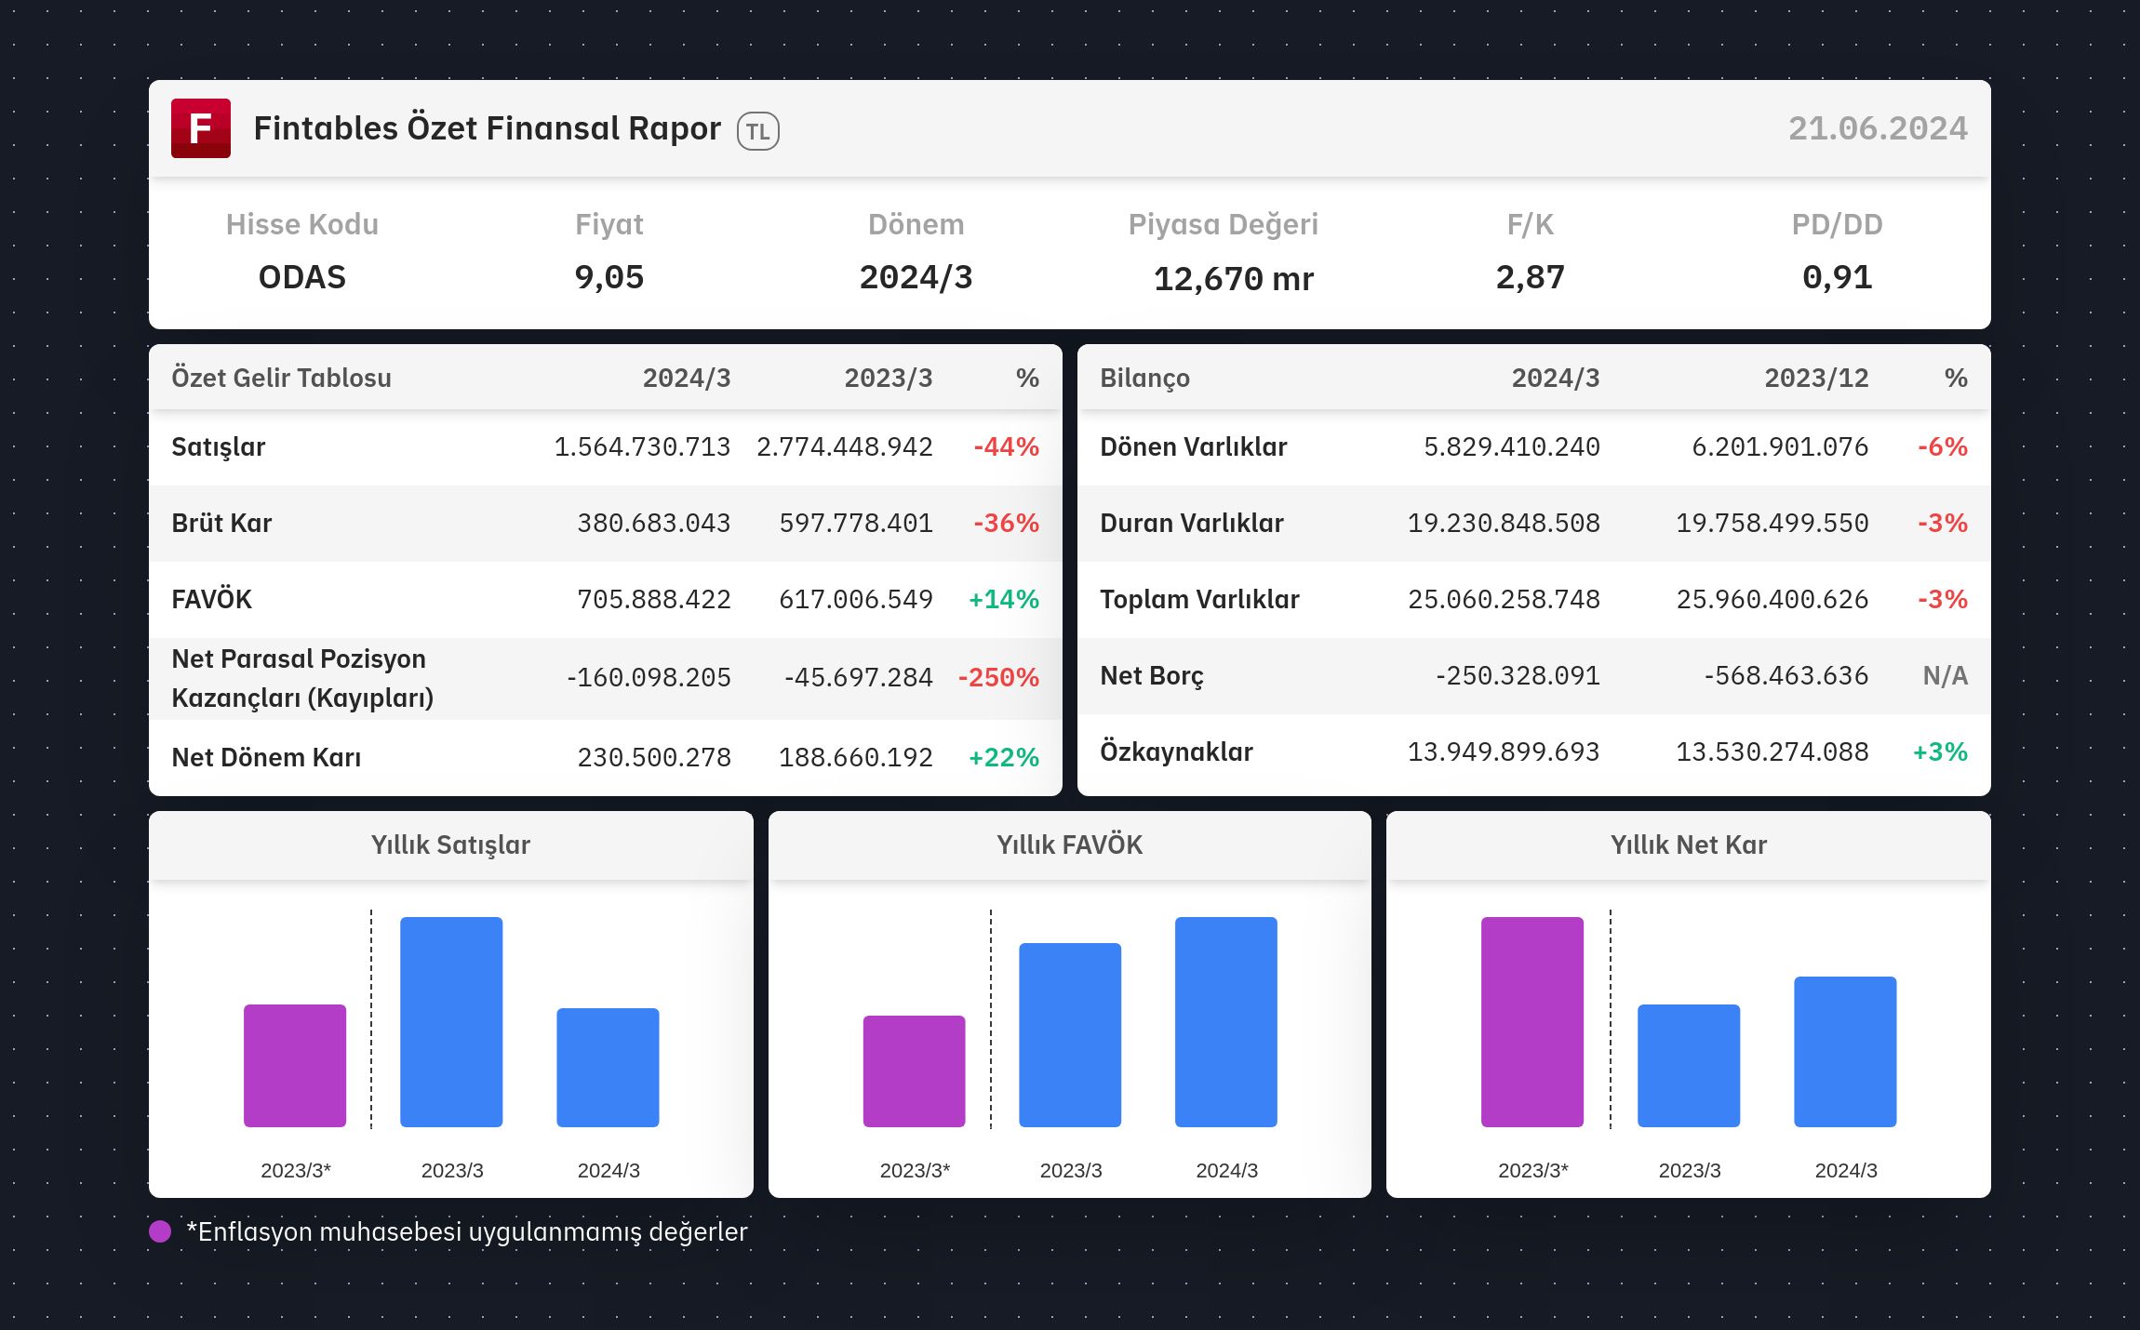Click the Yıllık Net Kar chart title
Image resolution: width=2140 pixels, height=1330 pixels.
[1689, 845]
